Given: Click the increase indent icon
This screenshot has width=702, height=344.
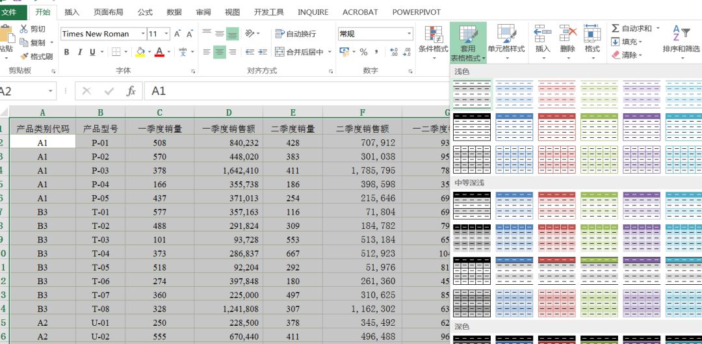Looking at the screenshot, I should coord(263,52).
